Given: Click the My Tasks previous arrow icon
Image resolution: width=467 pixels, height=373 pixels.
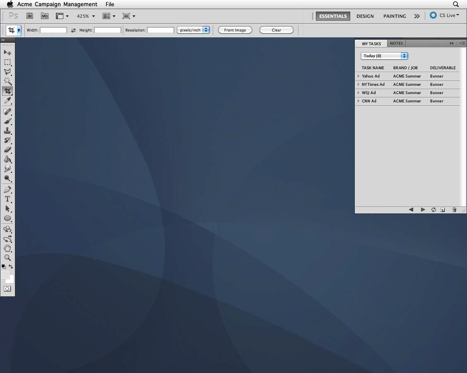Looking at the screenshot, I should point(411,210).
